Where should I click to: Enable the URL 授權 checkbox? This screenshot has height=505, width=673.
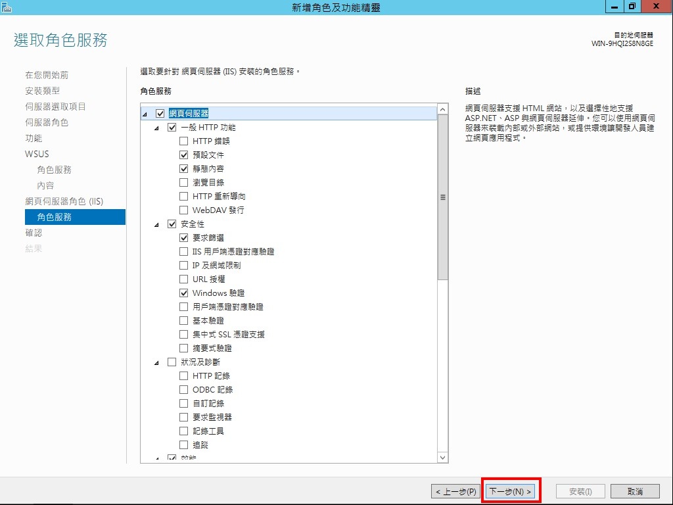pyautogui.click(x=183, y=279)
